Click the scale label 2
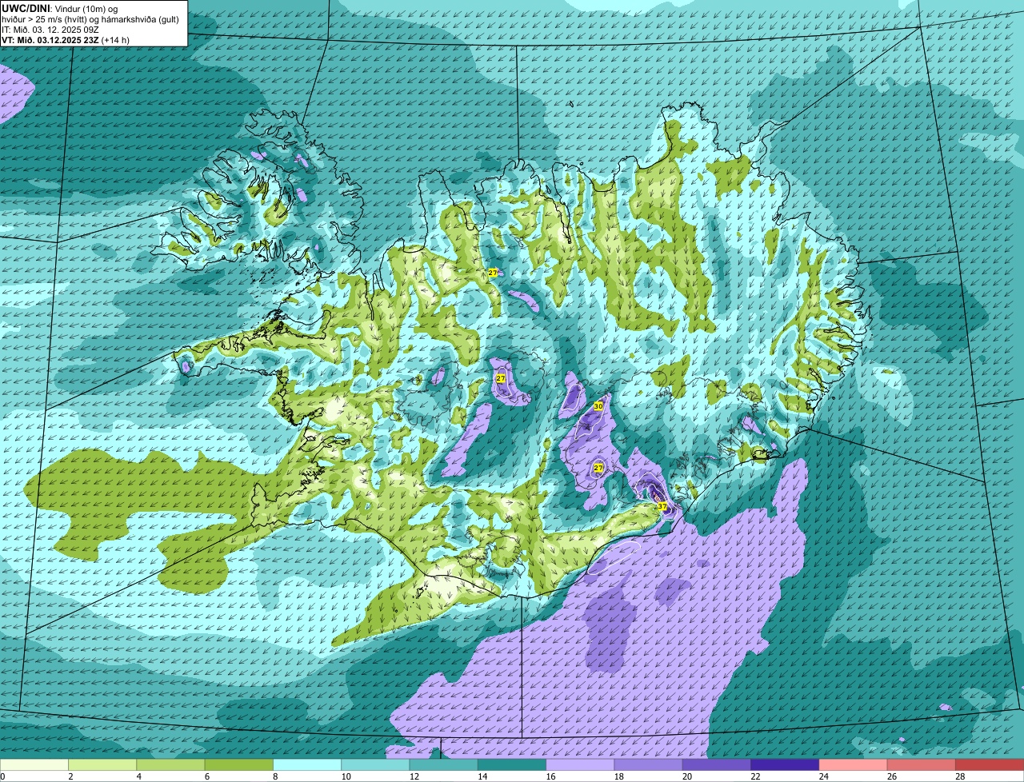Screen dimensions: 1024x782 click(x=70, y=776)
